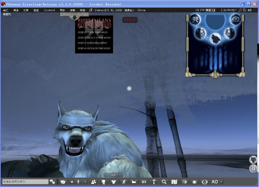
Task: Open movement controls running figure icon
Action: 124,182
